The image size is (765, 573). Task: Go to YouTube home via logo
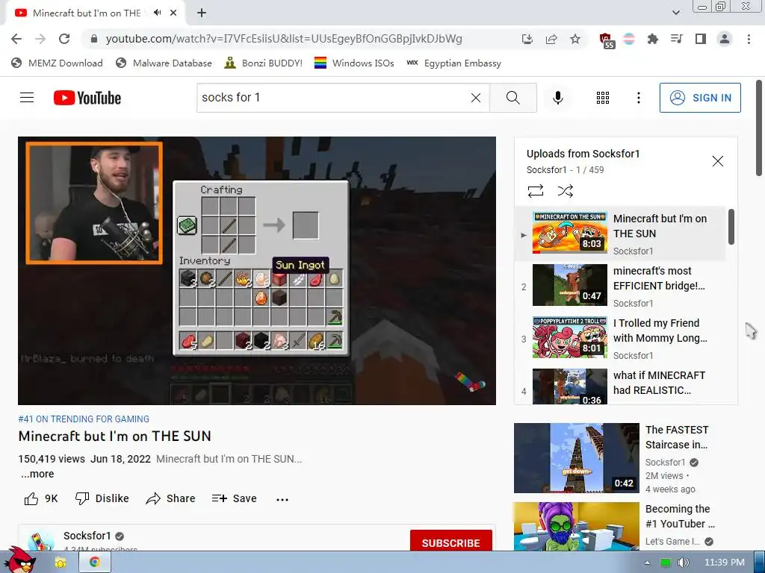coord(87,98)
